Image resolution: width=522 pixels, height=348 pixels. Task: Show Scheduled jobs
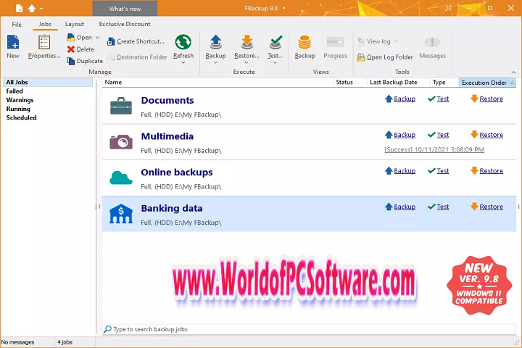coord(21,117)
